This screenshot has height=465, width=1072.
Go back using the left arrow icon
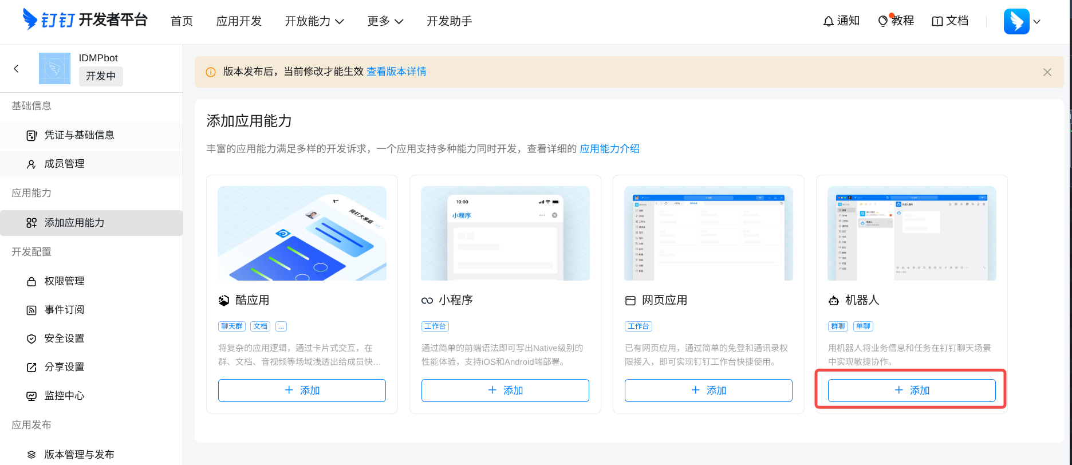[x=16, y=69]
